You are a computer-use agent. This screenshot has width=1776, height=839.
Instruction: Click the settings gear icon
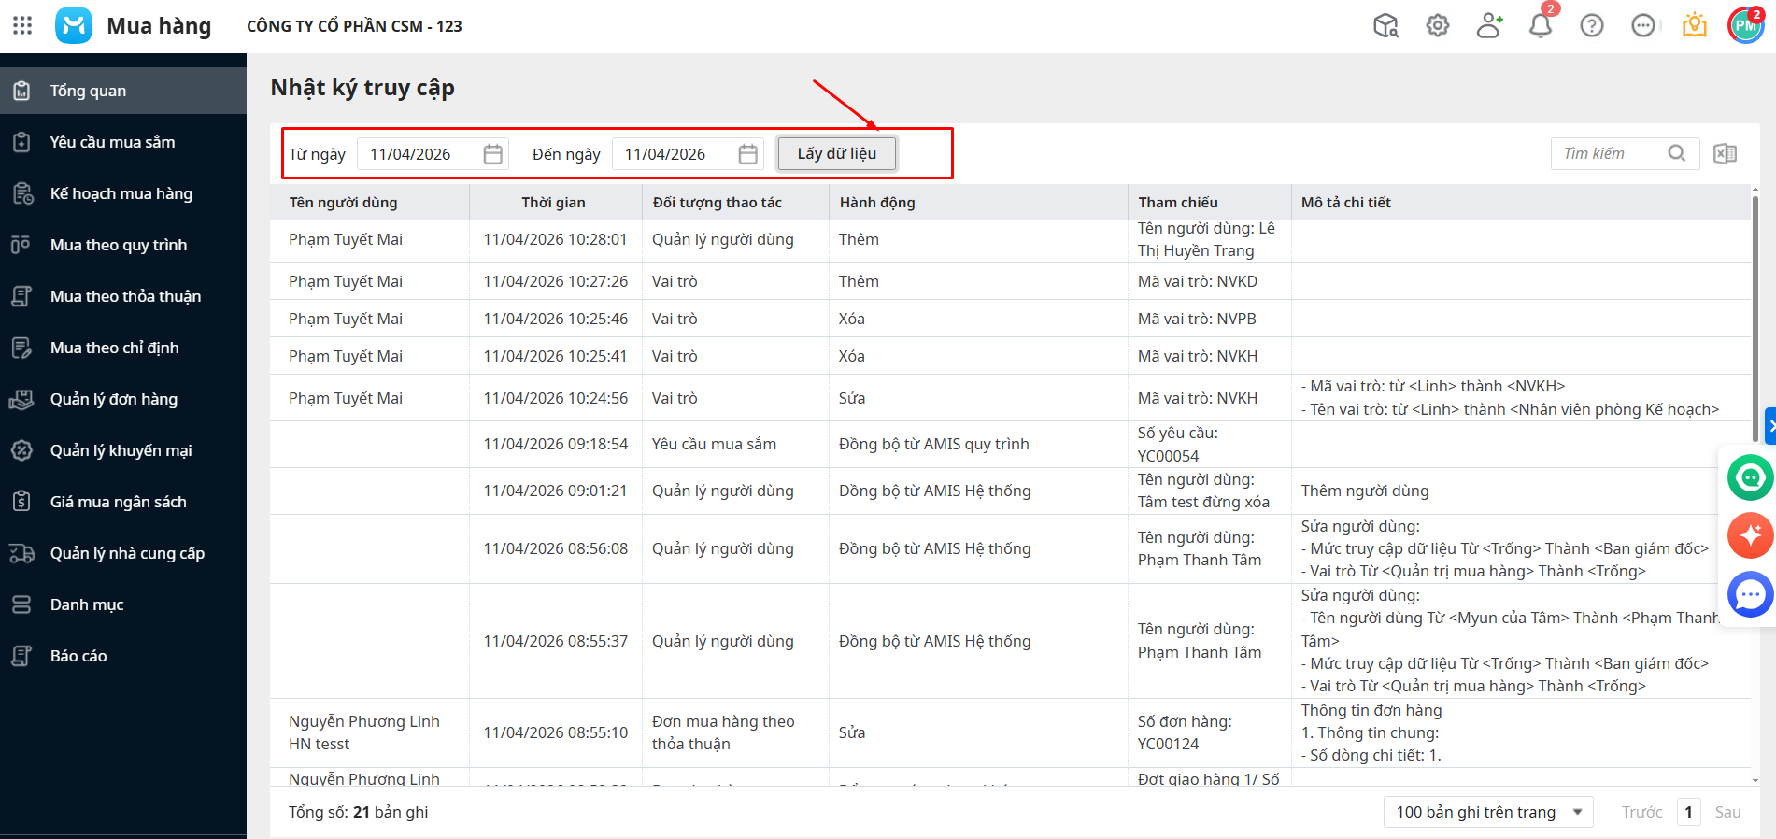tap(1438, 25)
